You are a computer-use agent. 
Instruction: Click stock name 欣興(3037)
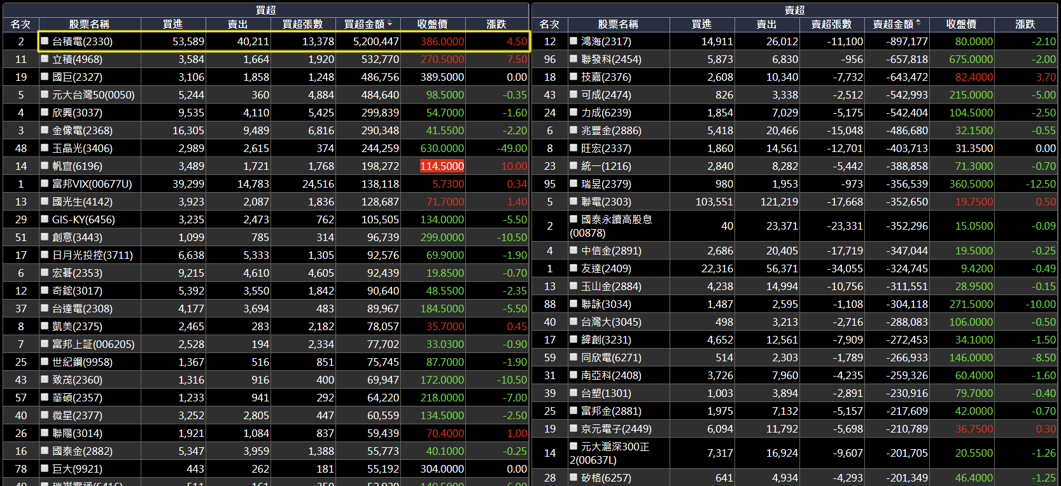[x=77, y=113]
